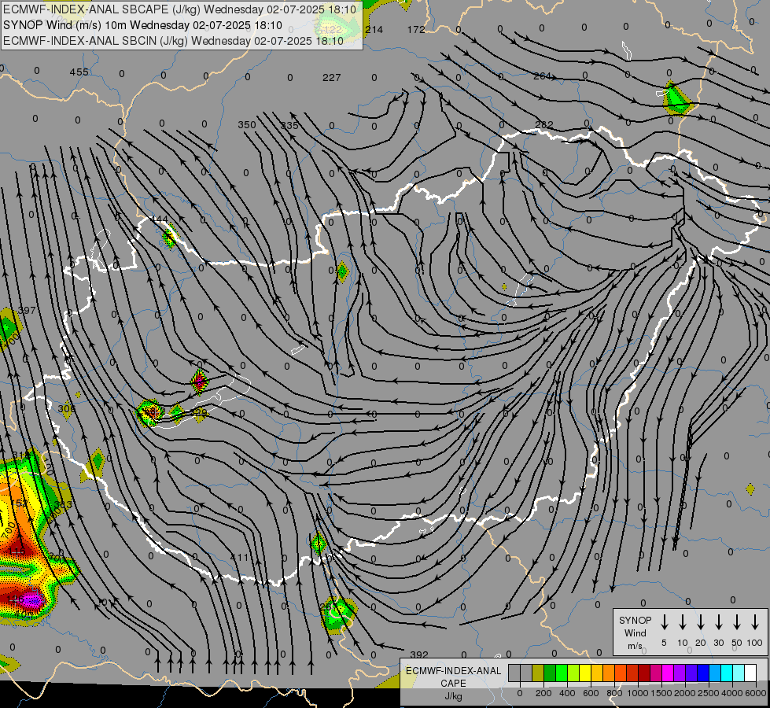Click the 600 tick label on CAPE scale

click(591, 693)
